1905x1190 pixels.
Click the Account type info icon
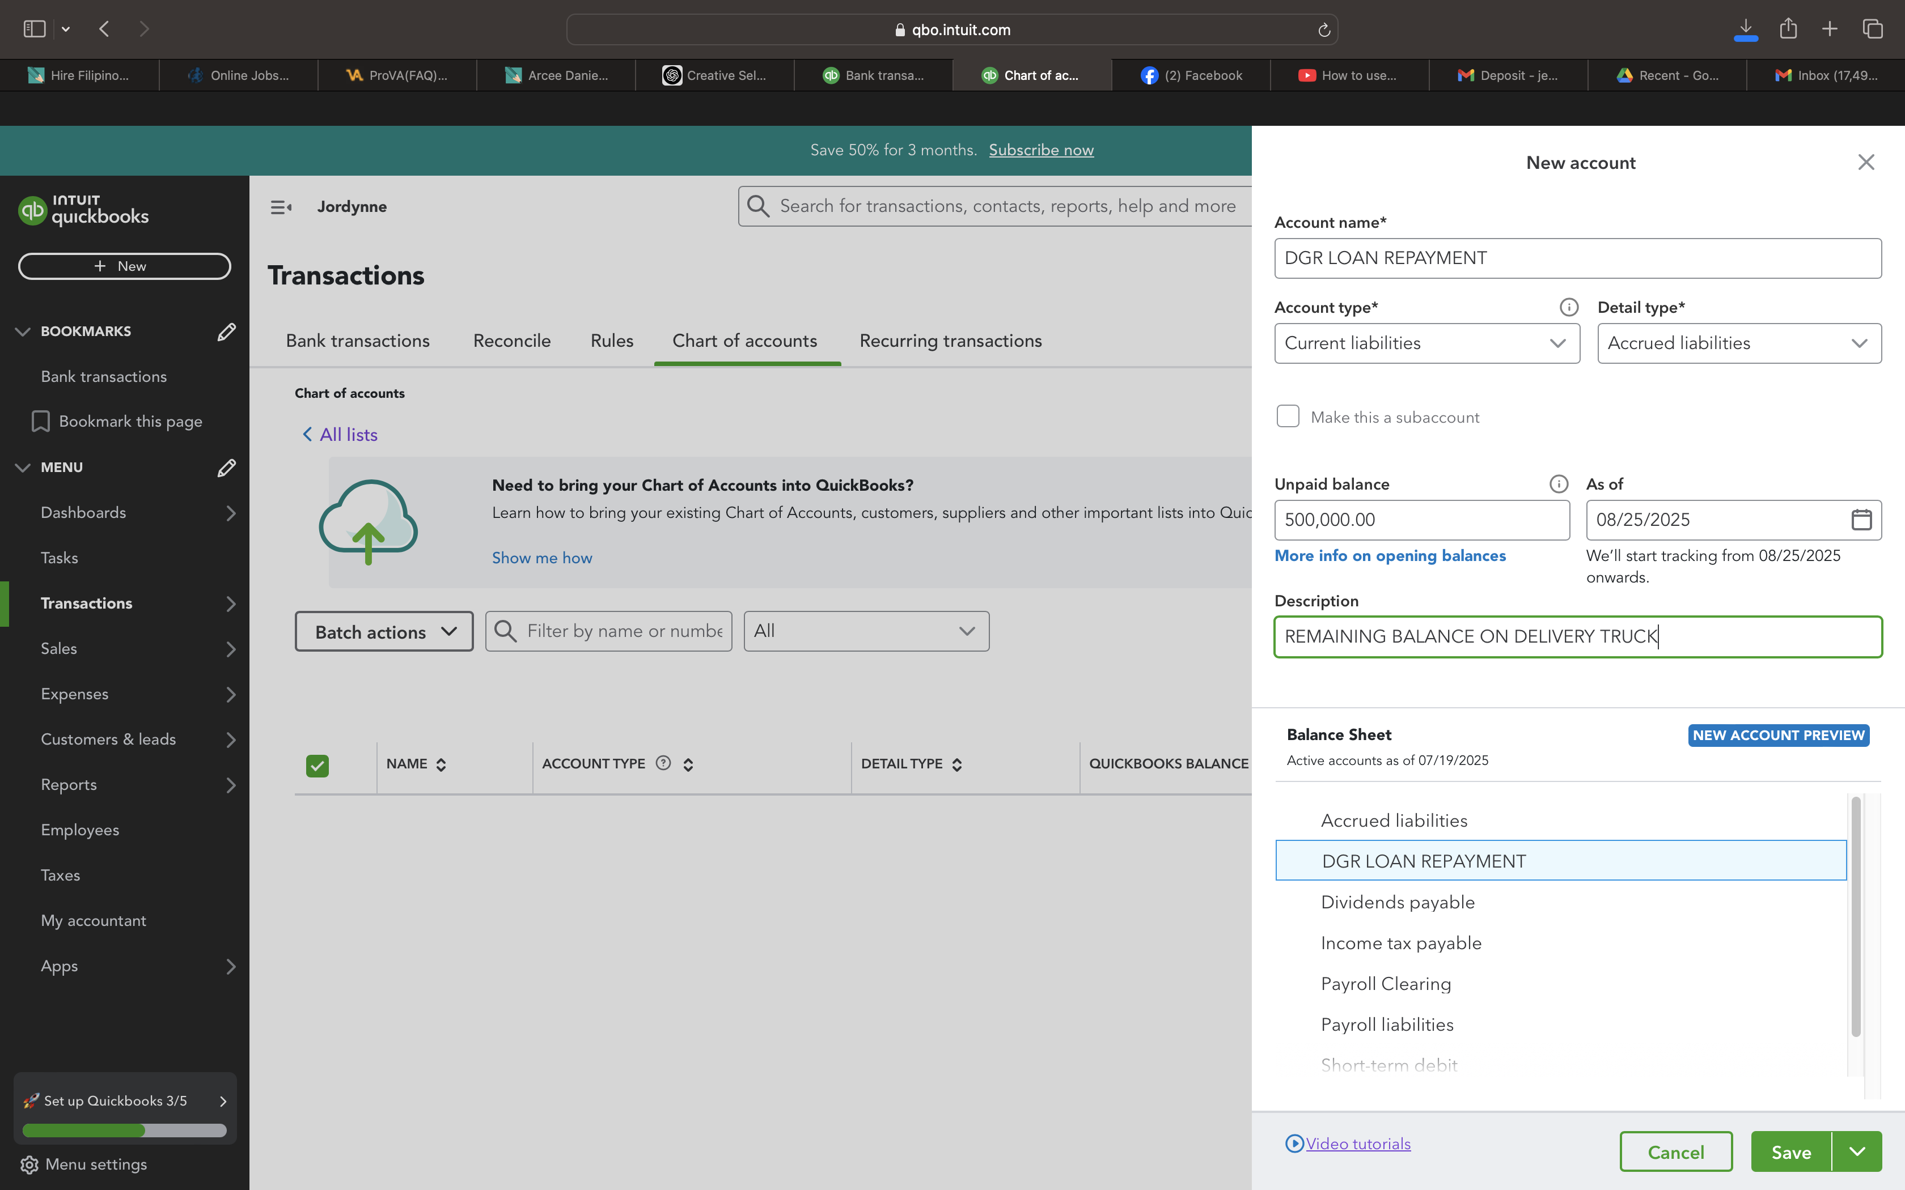[x=1568, y=307]
